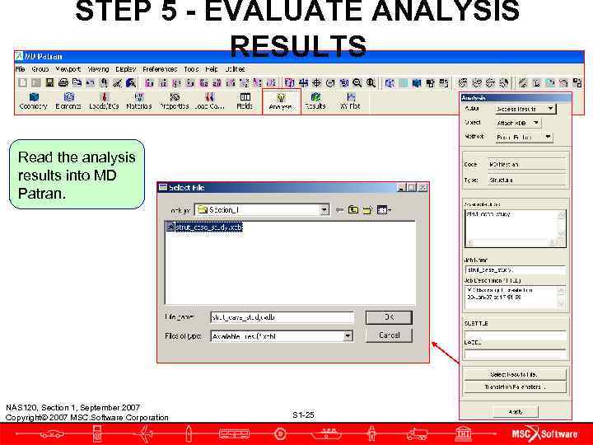Click the Copy to clipboard icon
Screen dimensions: 593x445
tap(77, 83)
